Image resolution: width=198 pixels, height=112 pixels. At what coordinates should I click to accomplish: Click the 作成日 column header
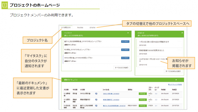pyautogui.click(x=174, y=90)
